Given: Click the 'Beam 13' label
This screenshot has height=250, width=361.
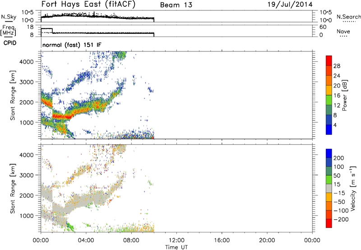Looking at the screenshot, I should 176,5.
